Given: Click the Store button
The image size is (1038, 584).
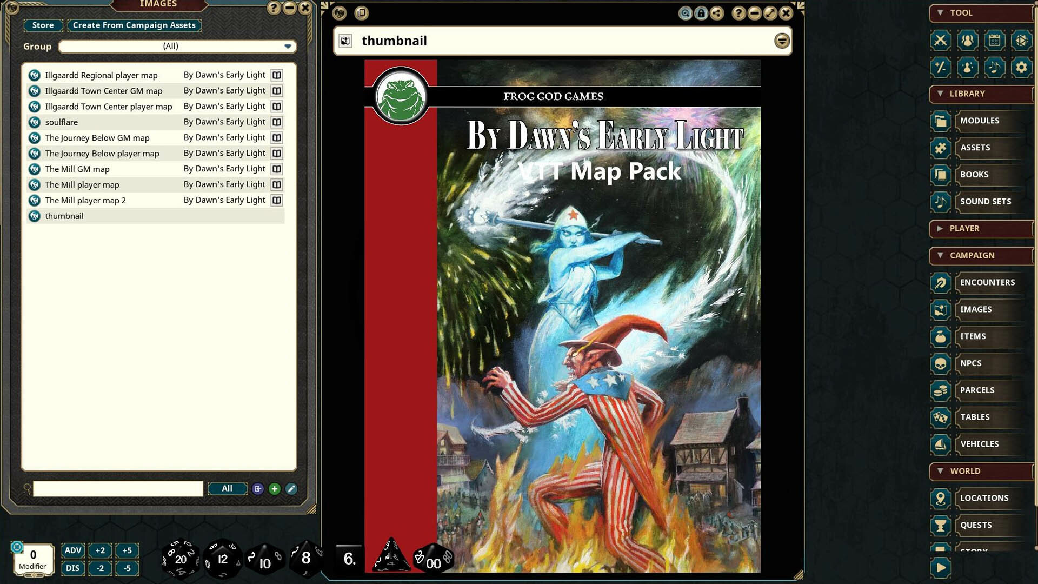Looking at the screenshot, I should (x=43, y=25).
